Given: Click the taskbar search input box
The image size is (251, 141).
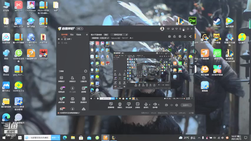Looking at the screenshot, I should point(38,138).
